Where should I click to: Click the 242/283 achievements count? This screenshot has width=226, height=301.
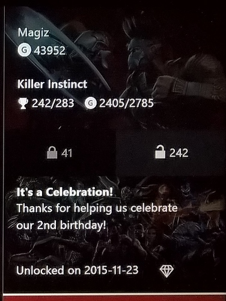[x=53, y=104]
